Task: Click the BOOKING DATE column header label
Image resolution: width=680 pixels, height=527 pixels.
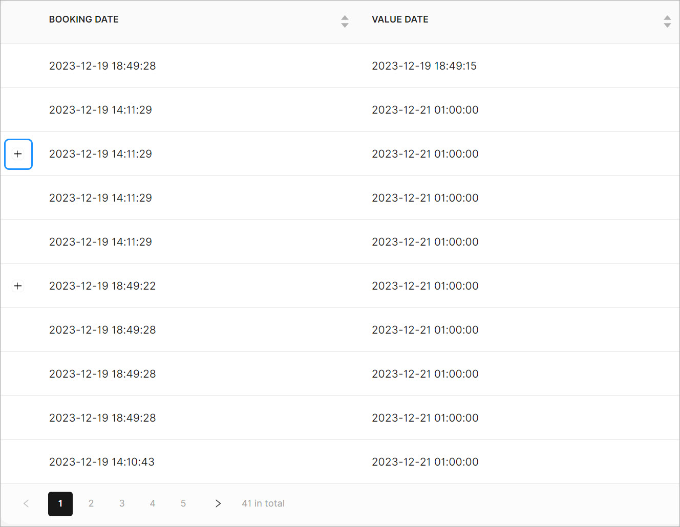Action: click(84, 19)
